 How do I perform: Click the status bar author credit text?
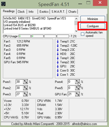coord(54,124)
